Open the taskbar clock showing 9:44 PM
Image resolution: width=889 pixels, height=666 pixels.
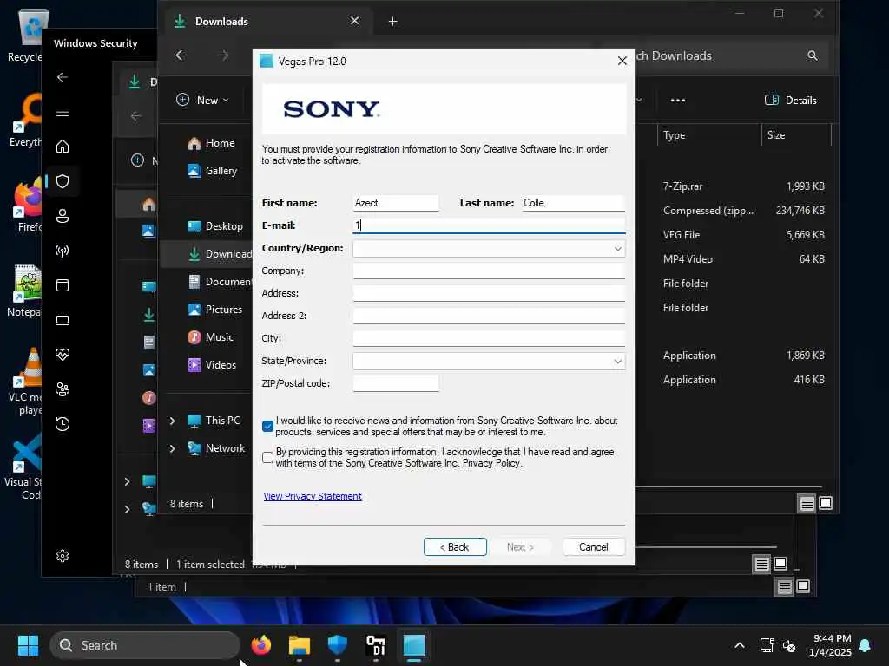(x=831, y=645)
